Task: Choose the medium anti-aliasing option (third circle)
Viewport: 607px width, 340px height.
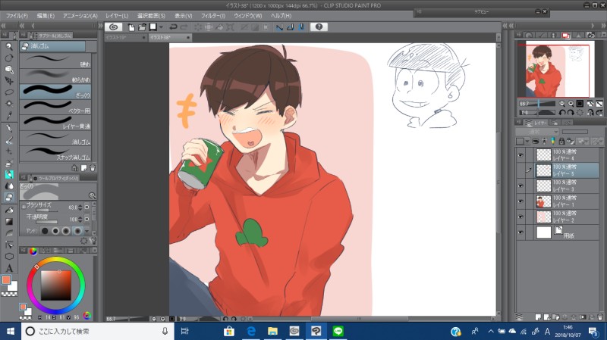Action: 66,231
